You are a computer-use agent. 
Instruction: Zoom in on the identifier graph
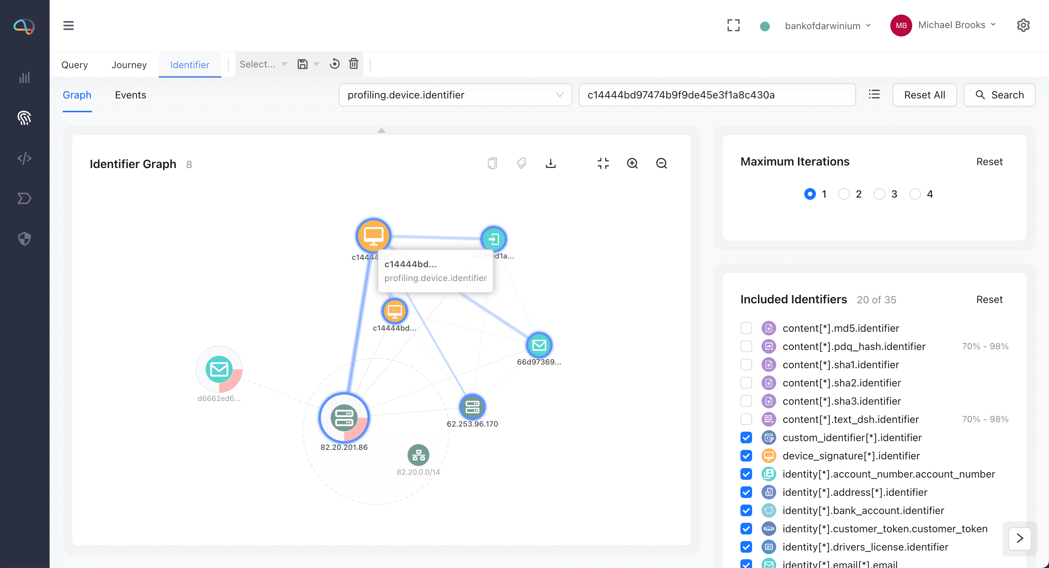632,163
